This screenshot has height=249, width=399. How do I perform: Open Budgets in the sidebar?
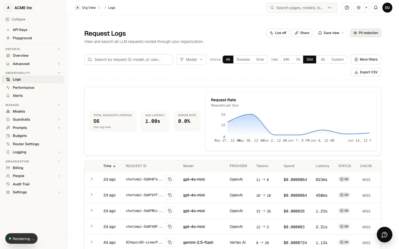(x=33, y=136)
